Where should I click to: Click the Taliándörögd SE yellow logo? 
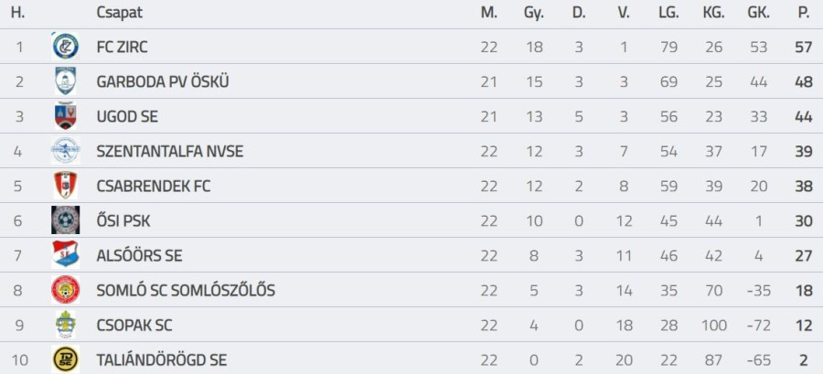pos(65,359)
